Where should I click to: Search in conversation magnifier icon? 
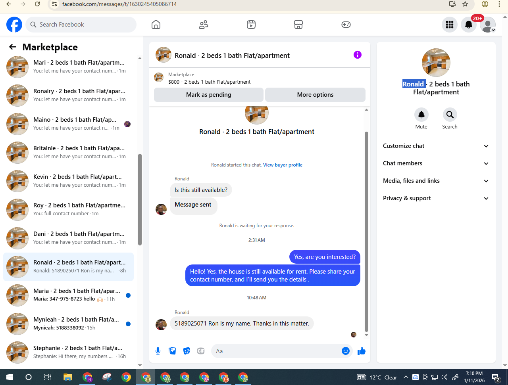pos(450,115)
